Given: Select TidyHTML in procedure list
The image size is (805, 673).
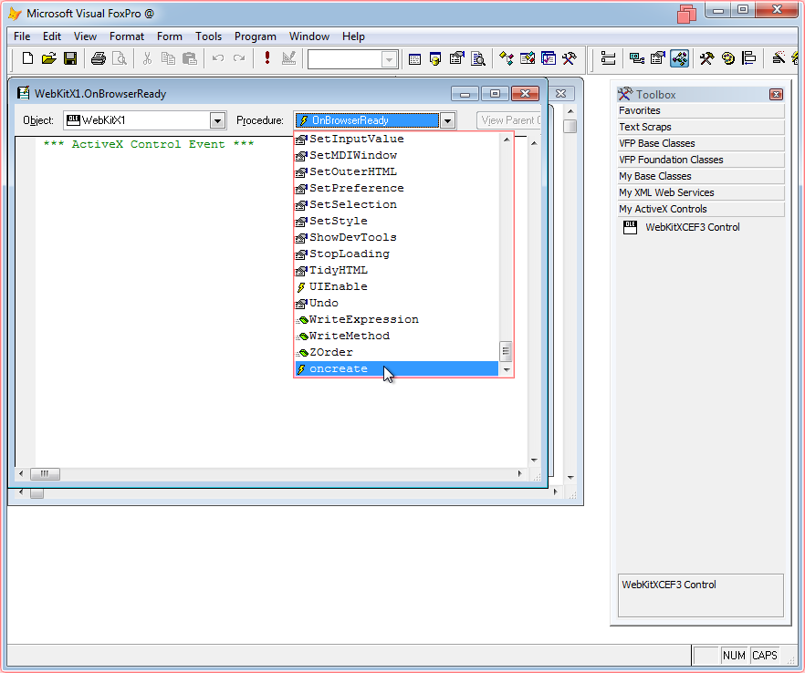Looking at the screenshot, I should pos(396,270).
